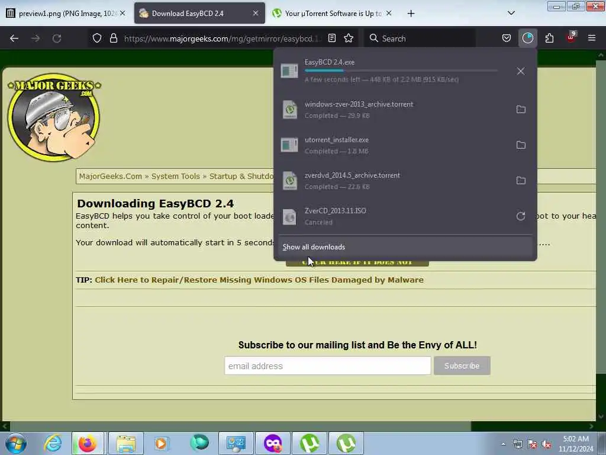Screen dimensions: 606x455
Task: Click the muted volume tray icon
Action: (x=546, y=444)
